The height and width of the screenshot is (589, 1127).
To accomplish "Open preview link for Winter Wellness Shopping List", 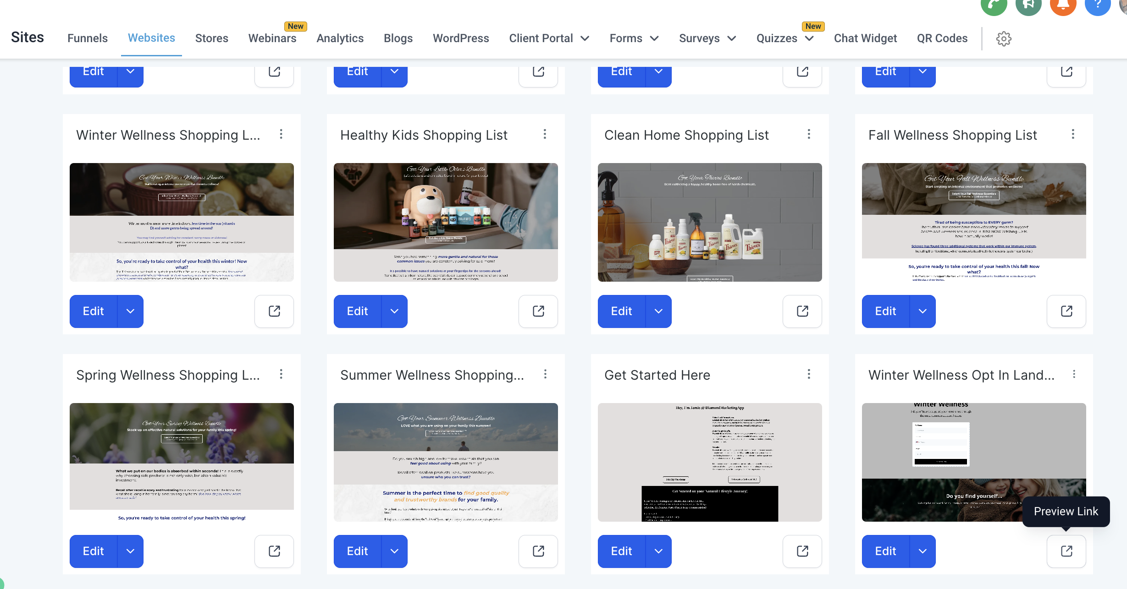I will click(x=274, y=311).
